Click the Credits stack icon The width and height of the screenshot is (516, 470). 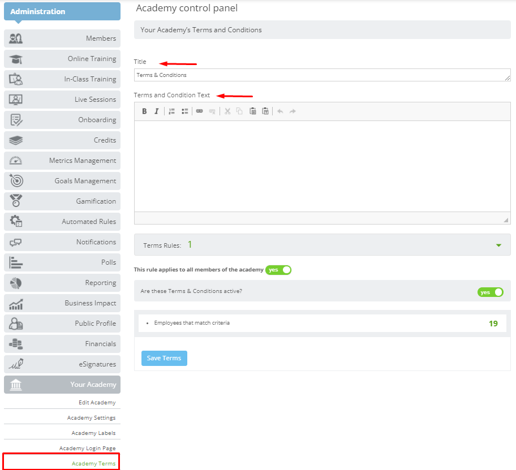(x=16, y=140)
